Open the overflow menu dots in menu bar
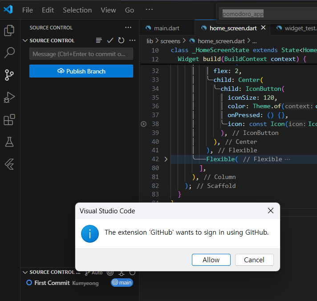317x301 pixels. 149,9
